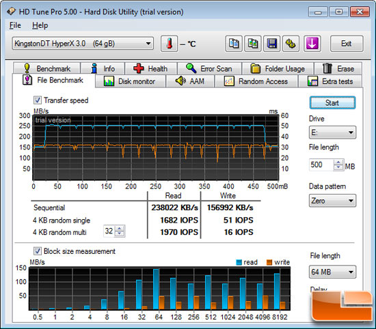Image resolution: width=376 pixels, height=329 pixels.
Task: Click the temperature thermometer icon
Action: click(169, 44)
